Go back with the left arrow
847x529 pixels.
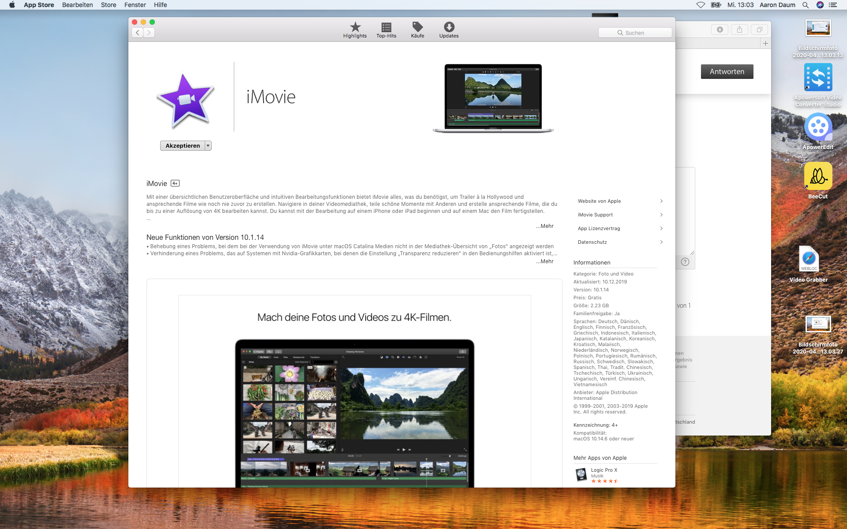pos(138,33)
